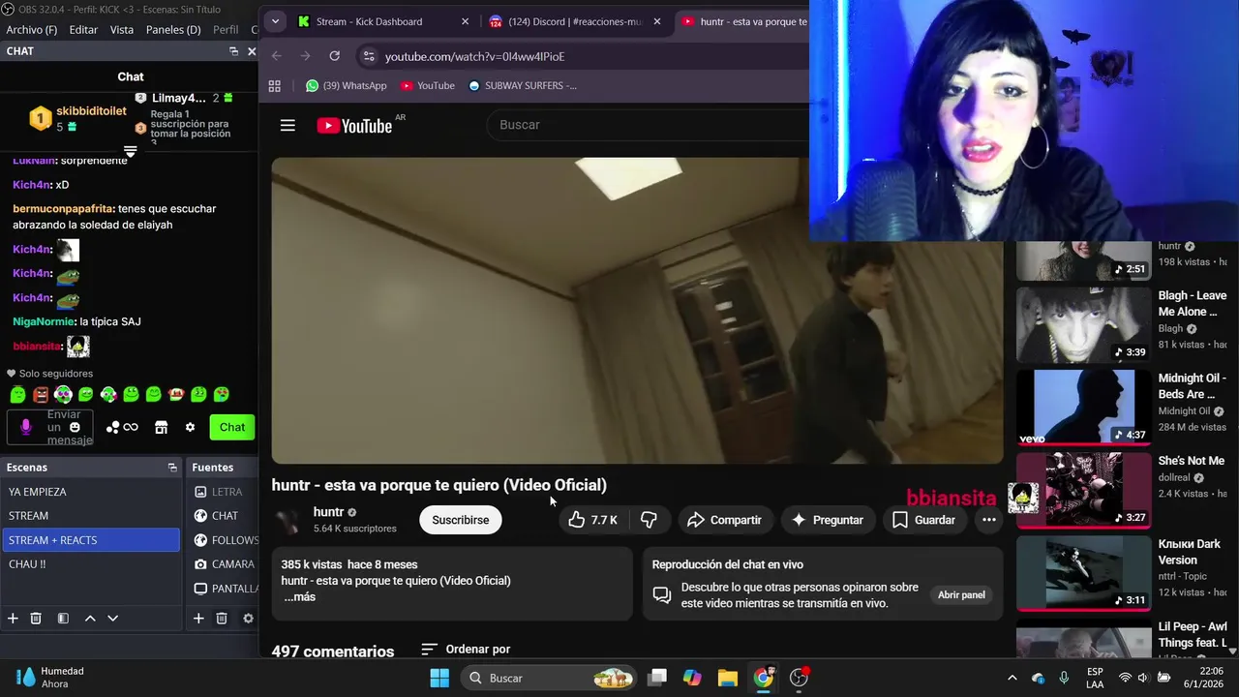The image size is (1239, 697).
Task: Open Midnight Oil - Beds Are video thumbnail
Action: pos(1084,407)
